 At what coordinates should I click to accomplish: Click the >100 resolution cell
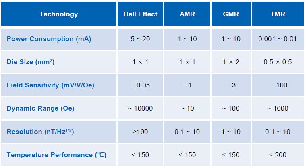pyautogui.click(x=140, y=132)
